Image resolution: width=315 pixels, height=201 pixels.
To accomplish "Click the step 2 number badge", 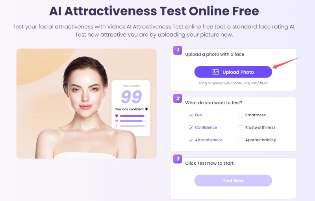I will click(x=178, y=99).
